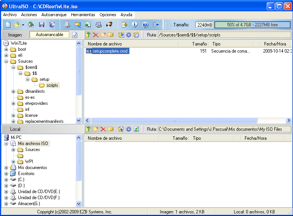Click the Open CD/DVD drive icon

pos(31,25)
